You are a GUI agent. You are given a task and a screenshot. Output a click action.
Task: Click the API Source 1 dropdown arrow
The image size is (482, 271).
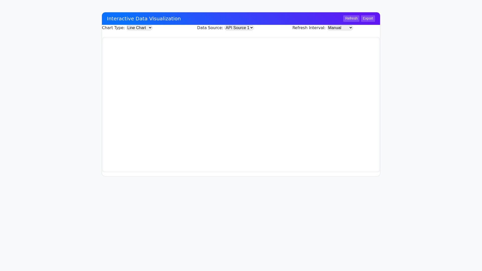tap(251, 28)
